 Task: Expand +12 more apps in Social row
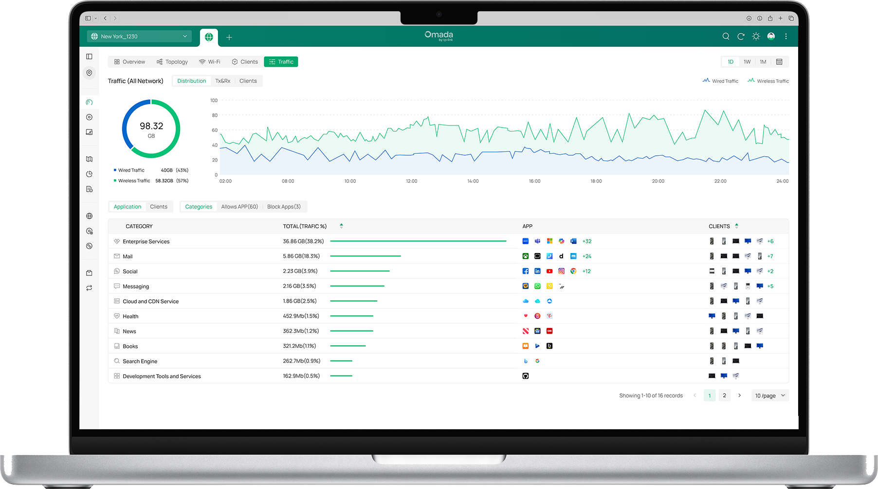586,272
